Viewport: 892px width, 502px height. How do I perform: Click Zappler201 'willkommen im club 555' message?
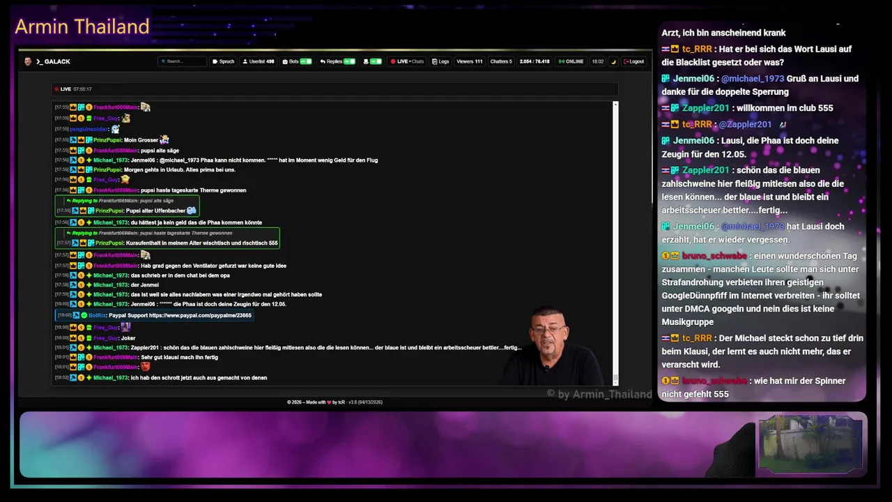pos(785,108)
